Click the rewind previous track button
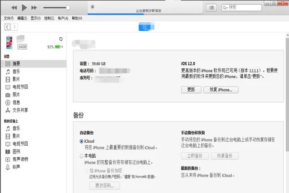This screenshot has width=289, height=193. tap(14, 8)
